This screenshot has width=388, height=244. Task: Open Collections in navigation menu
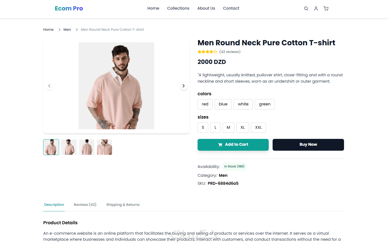tap(178, 8)
